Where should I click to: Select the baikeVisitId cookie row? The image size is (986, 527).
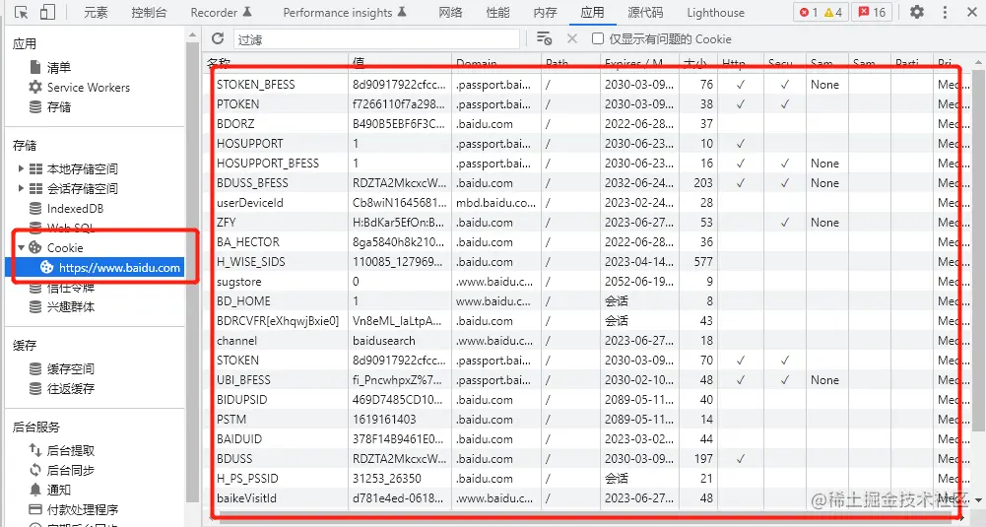[585, 498]
